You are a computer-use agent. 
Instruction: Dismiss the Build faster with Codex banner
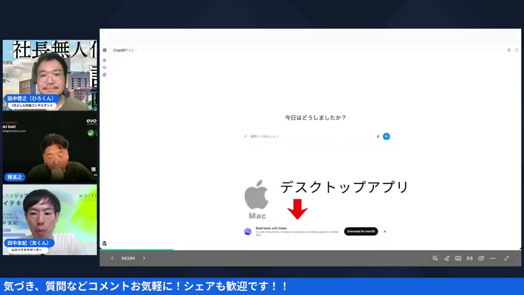[x=384, y=231]
